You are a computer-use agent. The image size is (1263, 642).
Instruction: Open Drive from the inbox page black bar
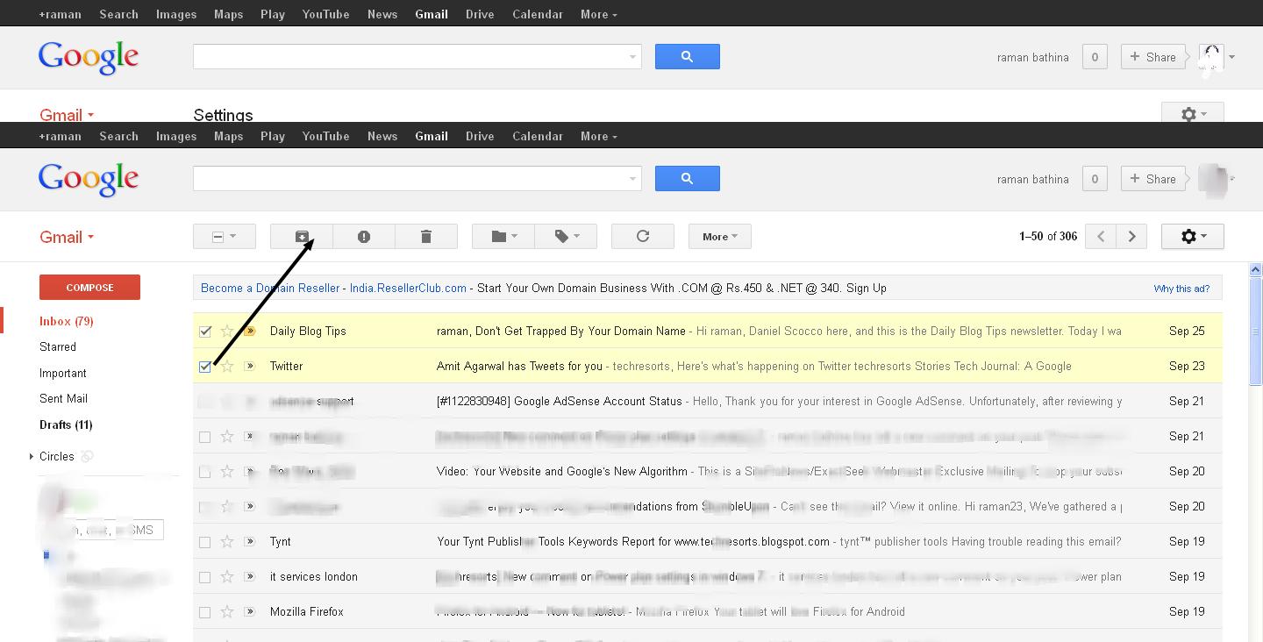pyautogui.click(x=480, y=136)
